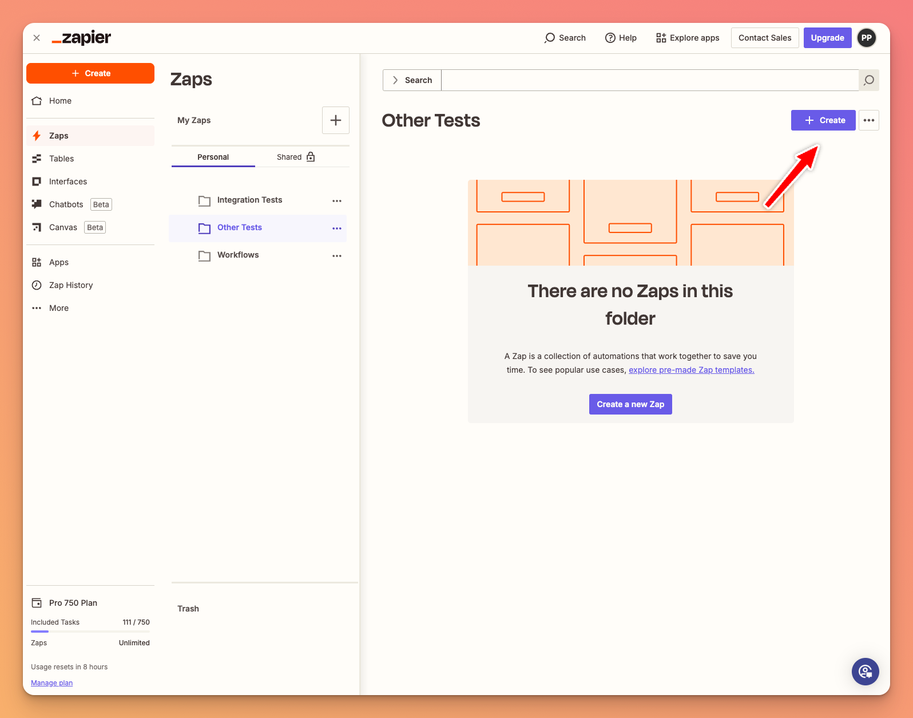This screenshot has width=913, height=718.
Task: Open the PP profile avatar menu
Action: tap(866, 38)
